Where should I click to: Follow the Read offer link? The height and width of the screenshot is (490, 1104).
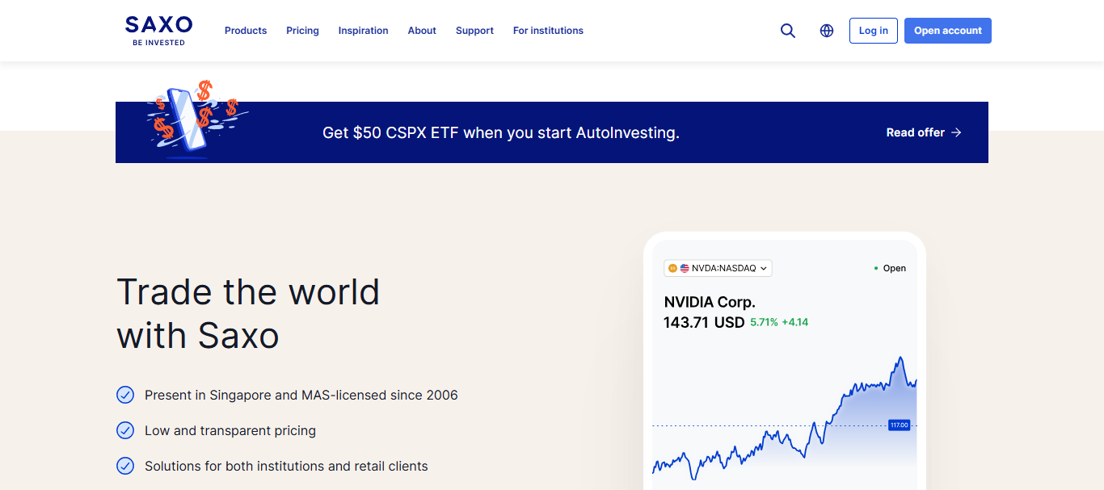click(924, 132)
